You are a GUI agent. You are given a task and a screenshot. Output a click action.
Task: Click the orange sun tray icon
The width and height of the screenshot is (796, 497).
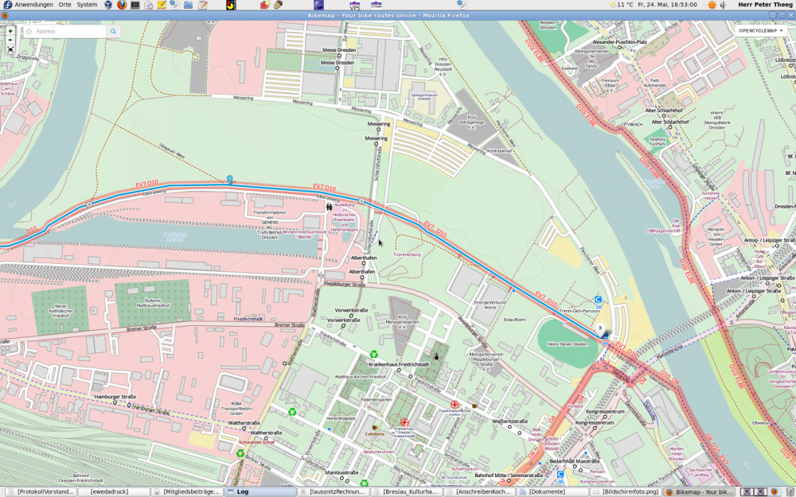point(712,5)
